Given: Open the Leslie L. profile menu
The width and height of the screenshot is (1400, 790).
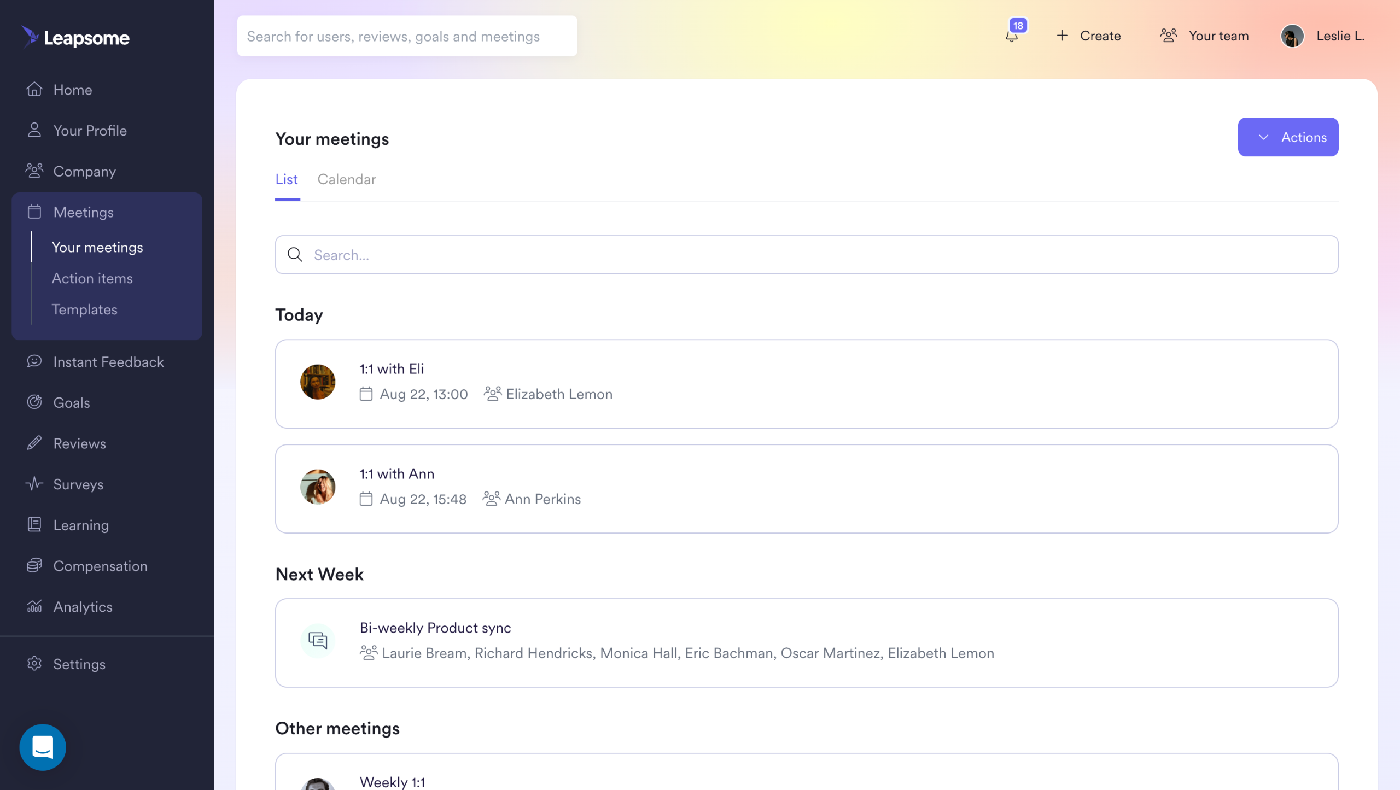Looking at the screenshot, I should click(1323, 36).
